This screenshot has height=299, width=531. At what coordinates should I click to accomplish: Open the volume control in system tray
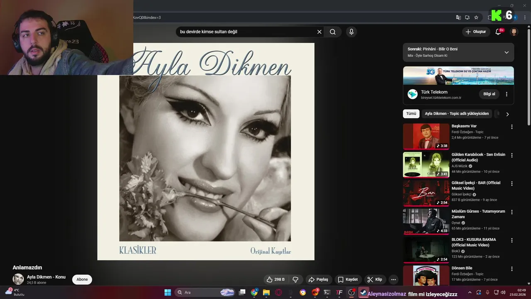pyautogui.click(x=503, y=292)
